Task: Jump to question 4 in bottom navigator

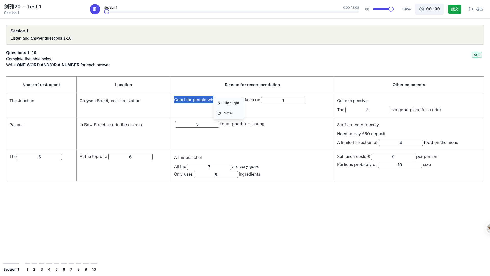Action: click(49, 269)
